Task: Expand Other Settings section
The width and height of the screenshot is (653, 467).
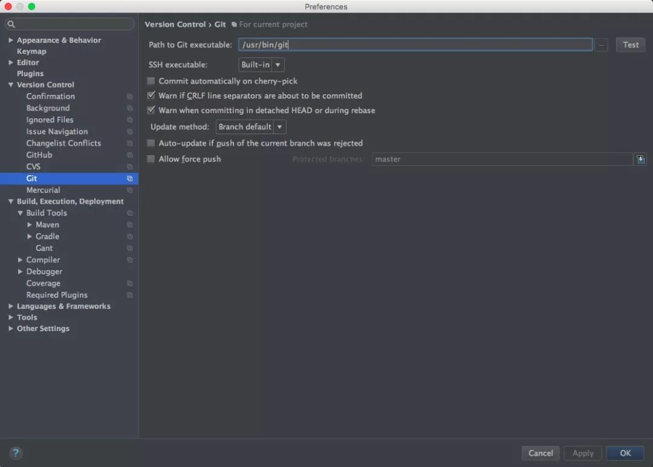Action: point(11,329)
